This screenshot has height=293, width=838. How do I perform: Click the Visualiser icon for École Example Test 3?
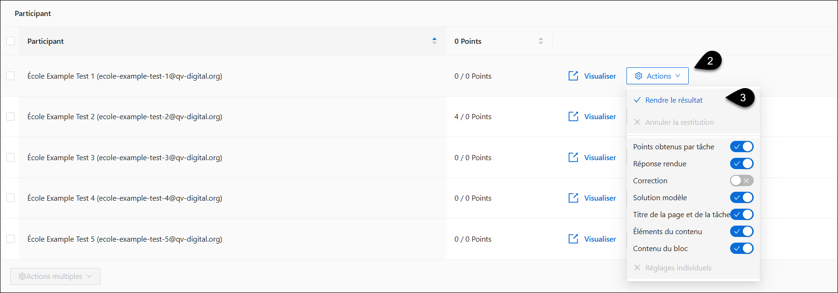tap(573, 157)
